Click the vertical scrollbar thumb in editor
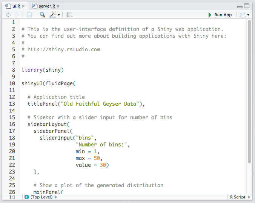 point(249,92)
